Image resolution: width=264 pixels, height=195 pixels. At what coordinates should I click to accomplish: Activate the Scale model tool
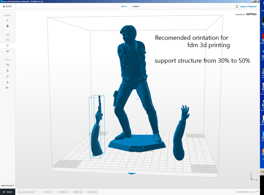(7, 76)
